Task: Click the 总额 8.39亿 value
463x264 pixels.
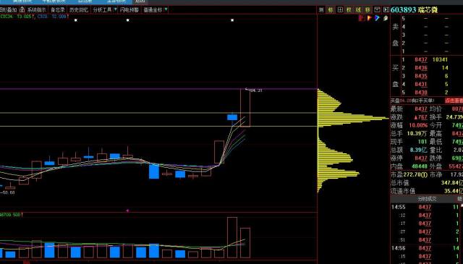Action: [x=418, y=150]
